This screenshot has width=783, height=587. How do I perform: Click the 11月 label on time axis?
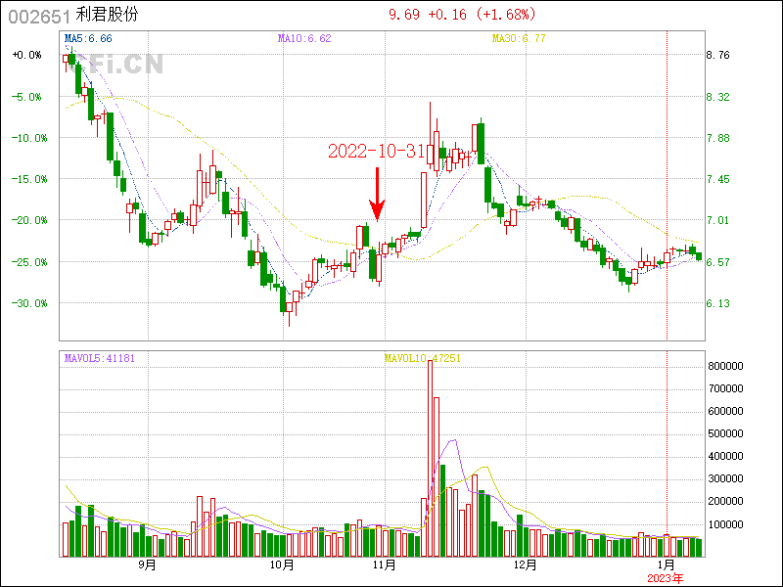coord(385,564)
